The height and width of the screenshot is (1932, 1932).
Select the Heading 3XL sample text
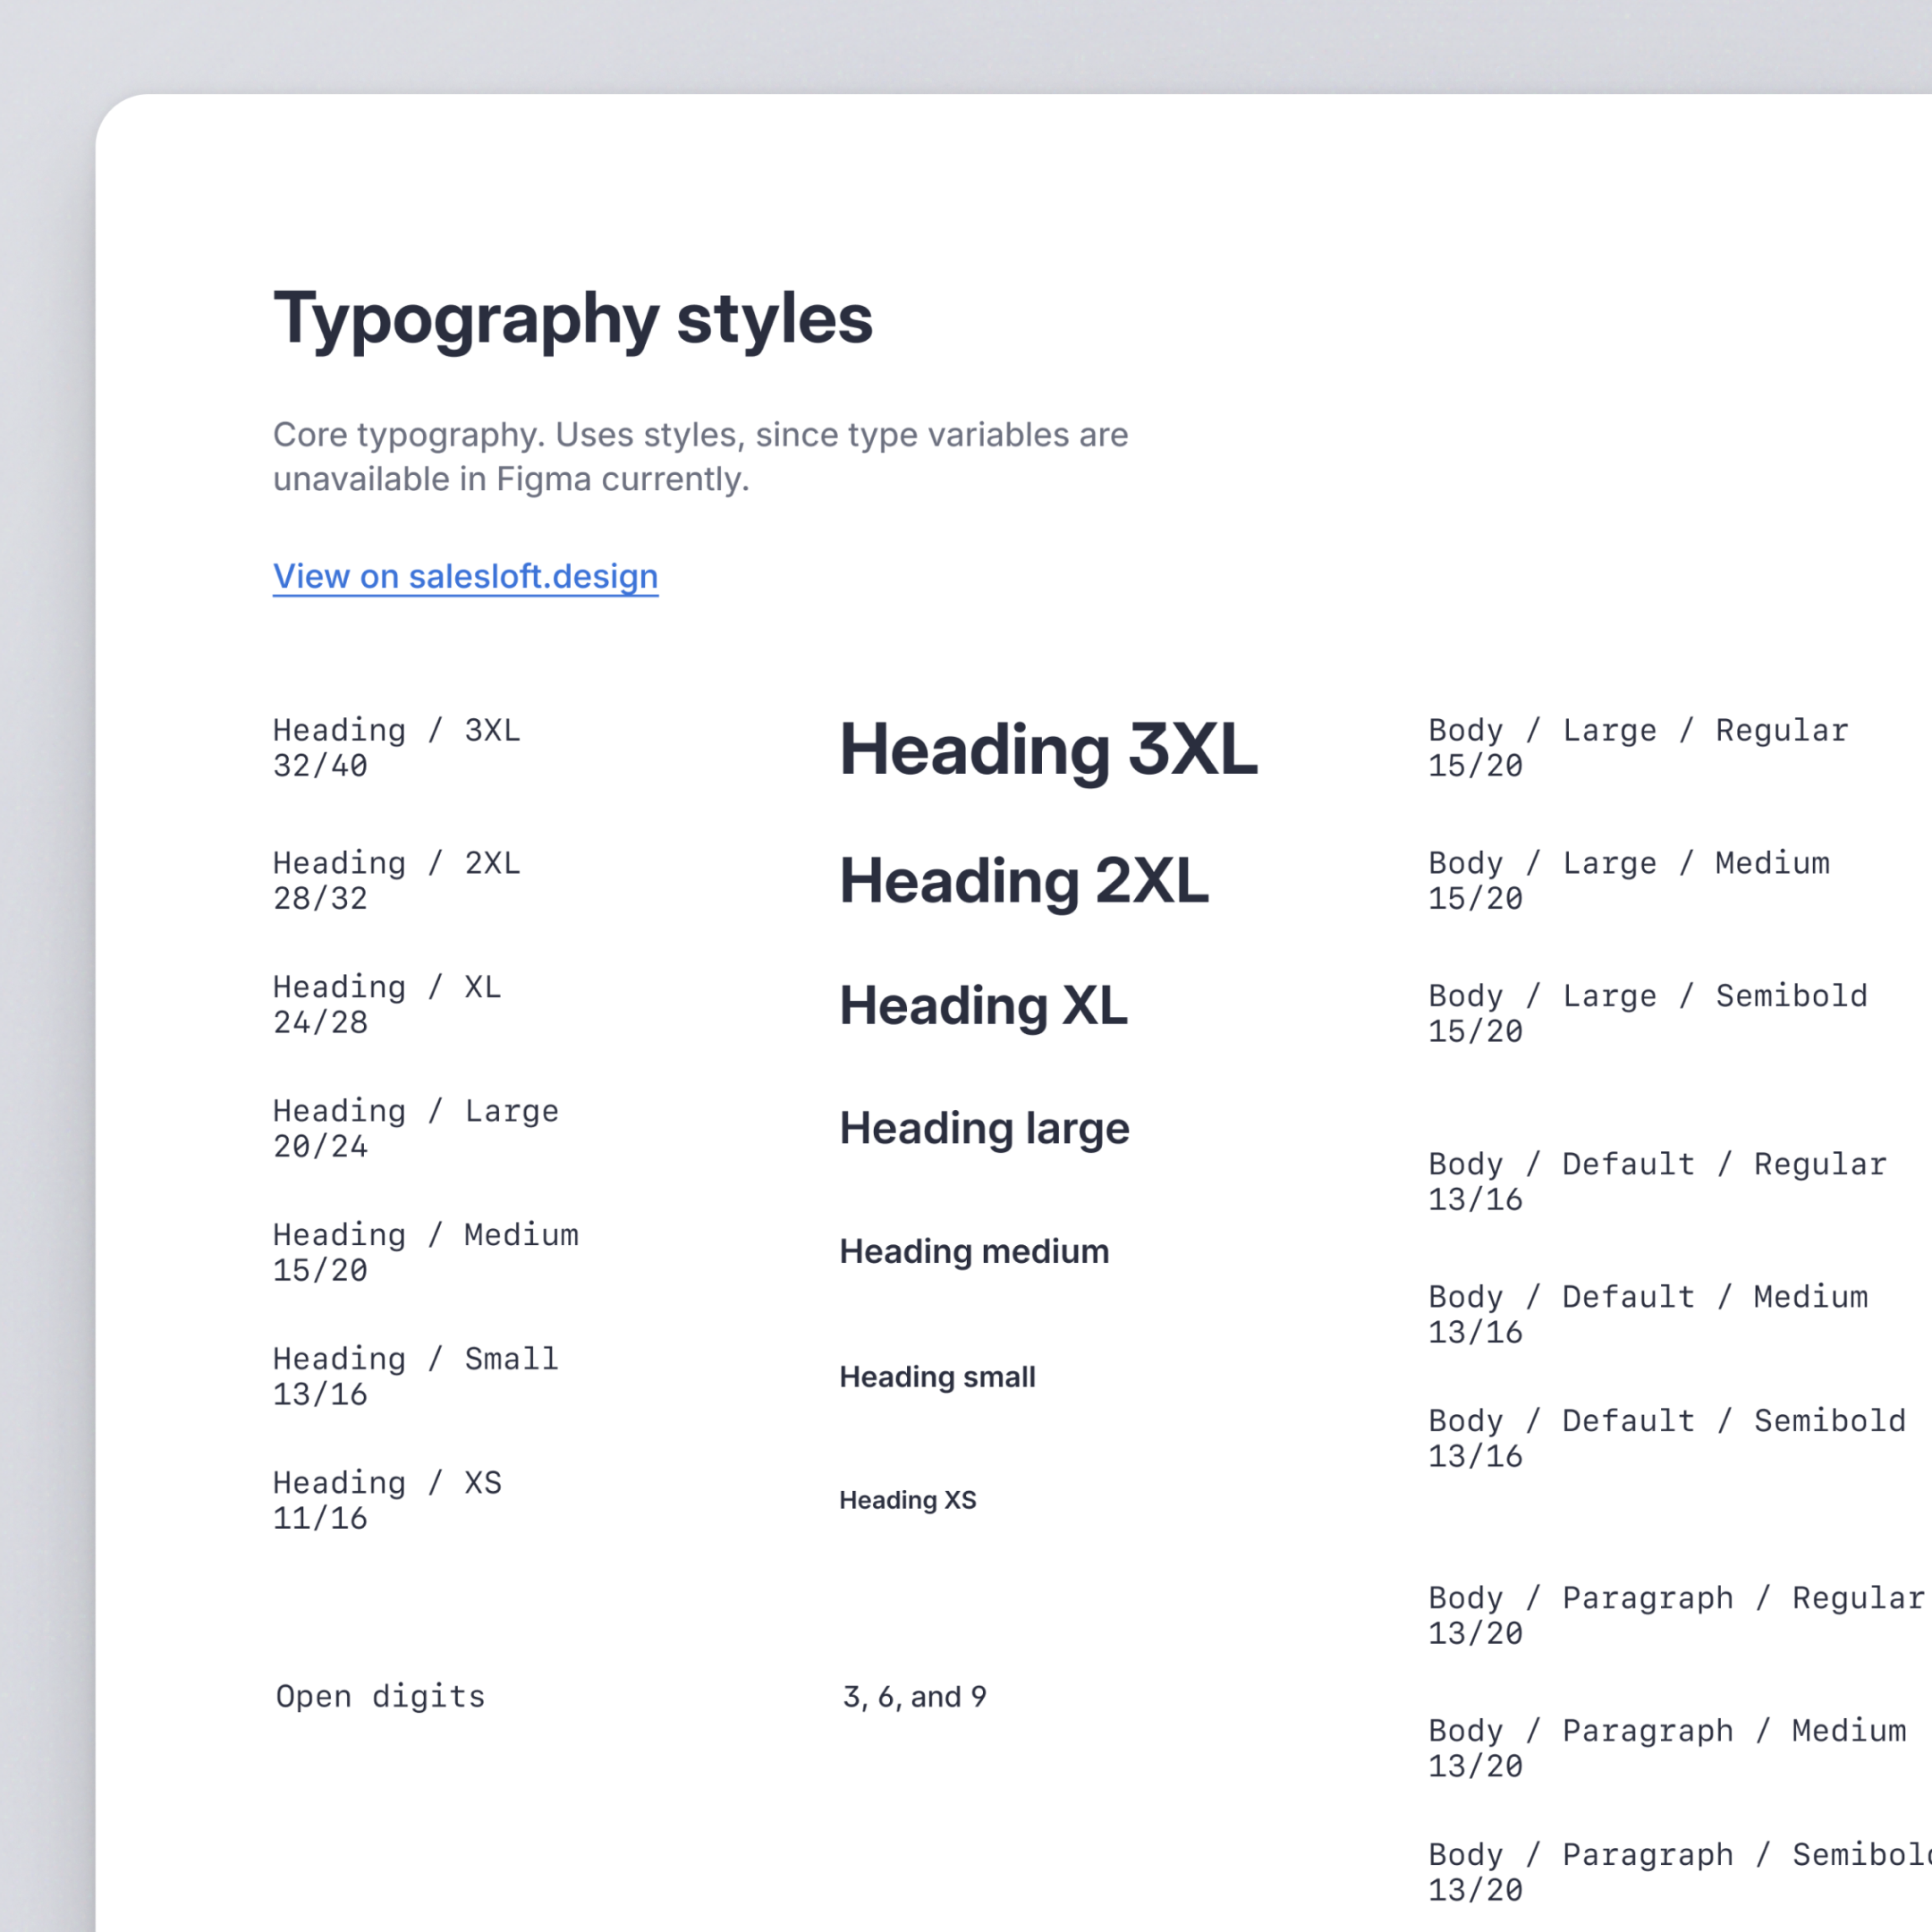(x=1048, y=749)
